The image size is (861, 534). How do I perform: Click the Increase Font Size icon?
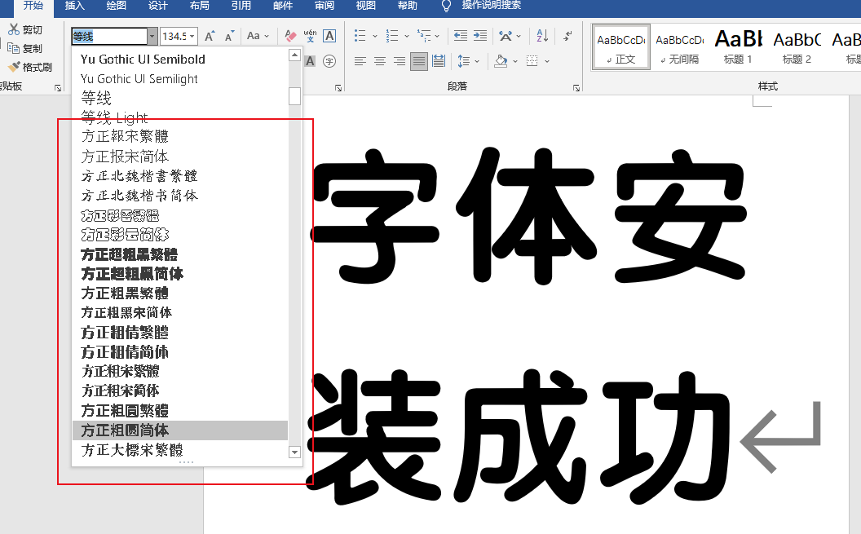[210, 36]
